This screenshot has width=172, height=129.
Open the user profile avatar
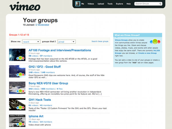click(x=78, y=4)
